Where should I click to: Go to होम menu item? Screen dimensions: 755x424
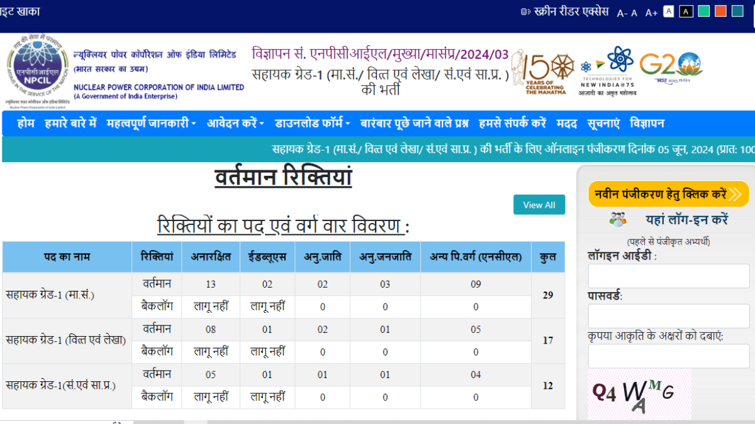pos(26,123)
